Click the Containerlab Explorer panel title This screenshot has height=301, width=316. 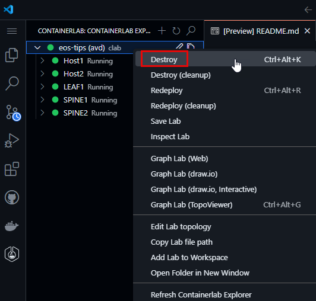pos(94,31)
